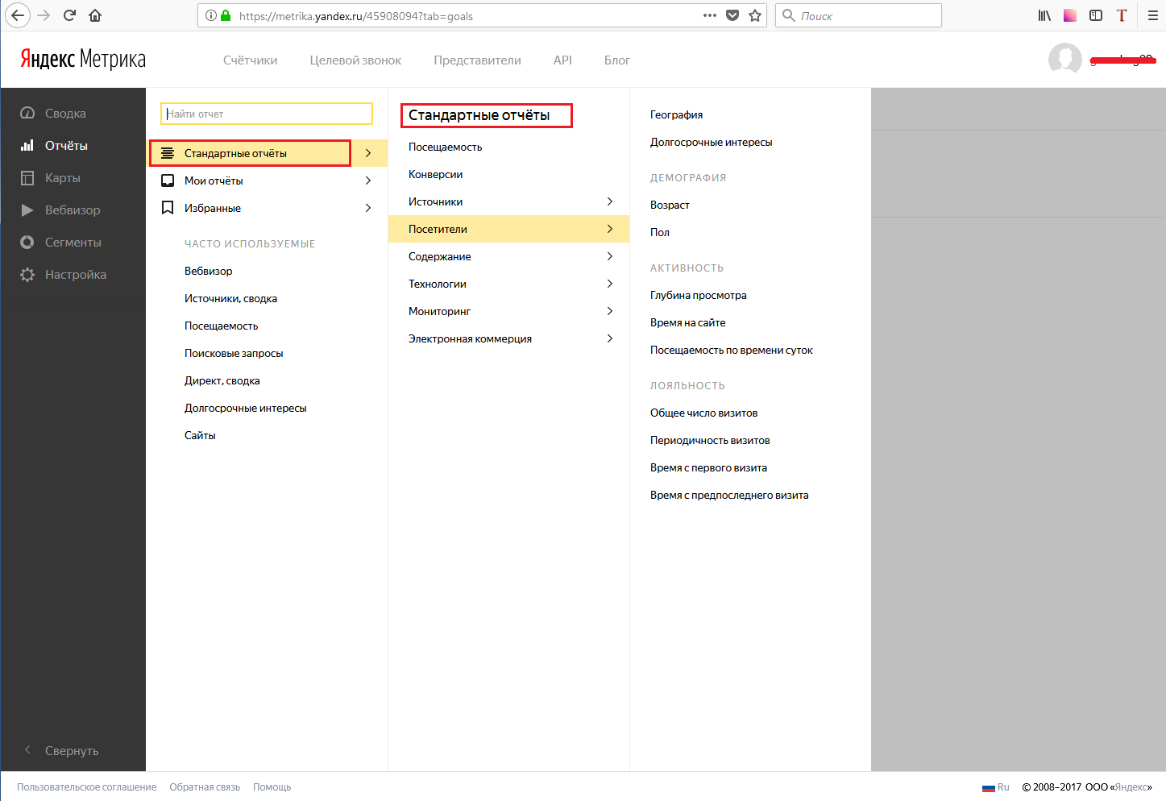Click the pink gradient extension icon

tap(1070, 15)
